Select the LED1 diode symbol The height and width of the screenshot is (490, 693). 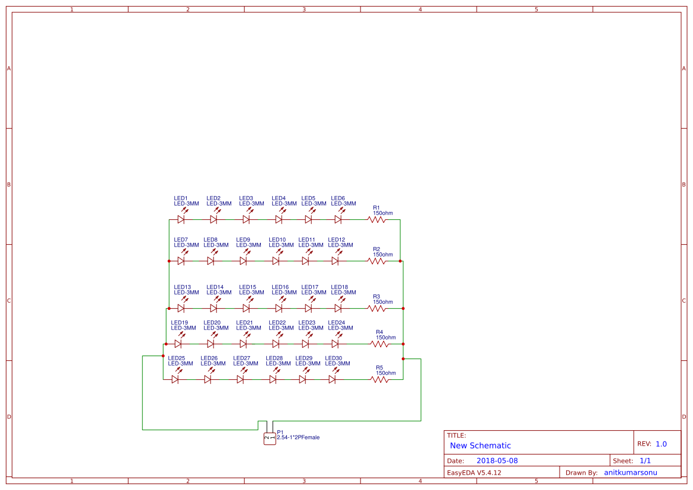(180, 219)
